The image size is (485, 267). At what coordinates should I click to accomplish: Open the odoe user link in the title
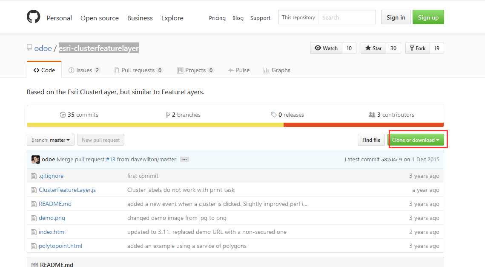pyautogui.click(x=43, y=48)
